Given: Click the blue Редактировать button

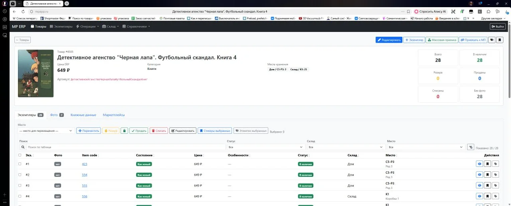Looking at the screenshot, I should click(x=389, y=40).
